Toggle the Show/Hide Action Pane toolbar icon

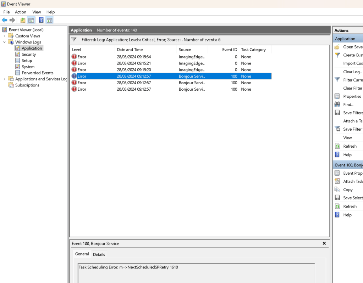pos(50,20)
